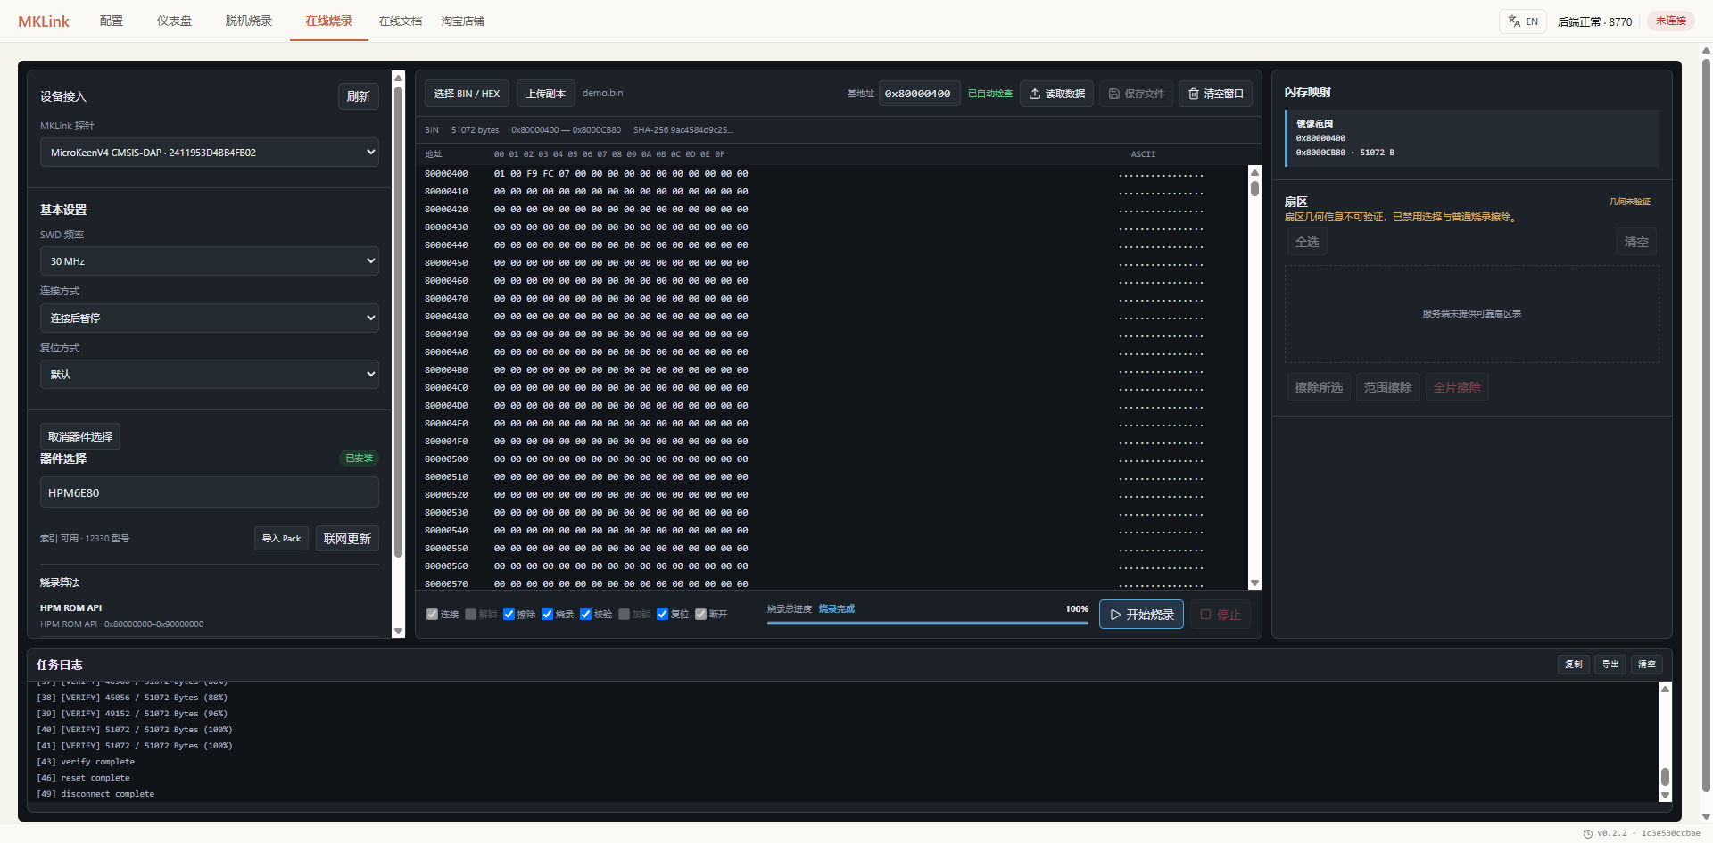Switch to the 仪表盘 tab

click(174, 21)
